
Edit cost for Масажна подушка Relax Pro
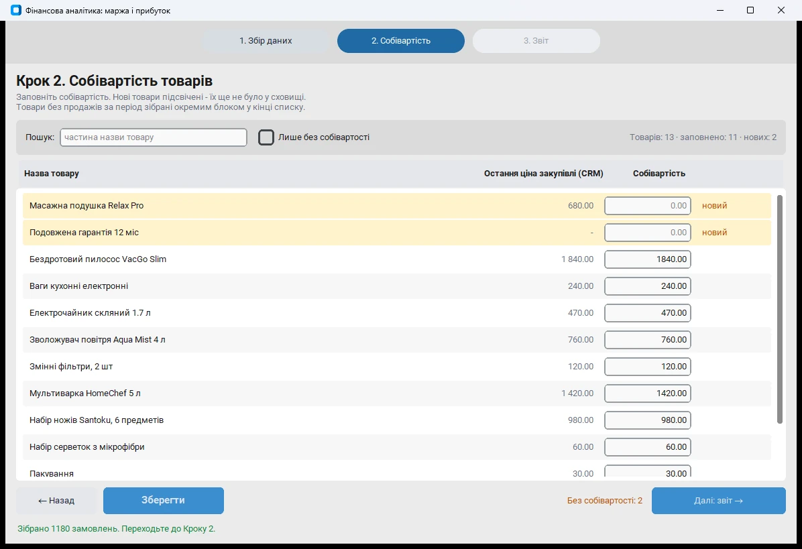(648, 206)
